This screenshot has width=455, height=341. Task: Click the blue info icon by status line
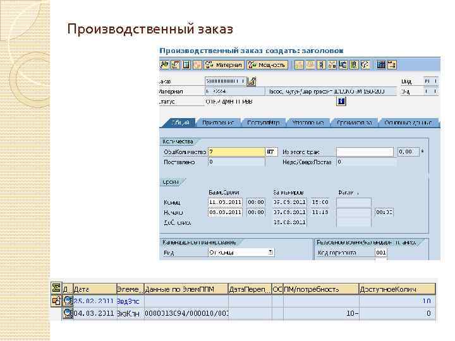click(341, 101)
